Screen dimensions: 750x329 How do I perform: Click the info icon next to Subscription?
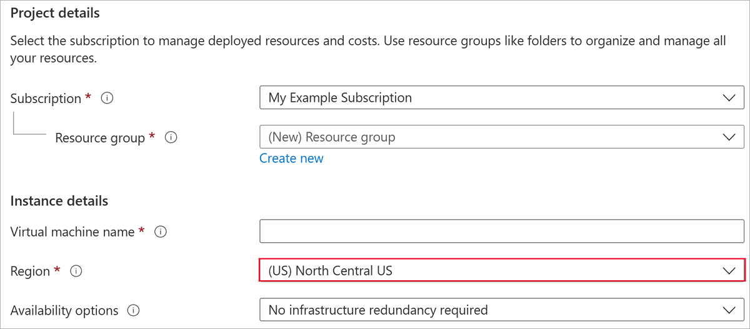pyautogui.click(x=107, y=98)
